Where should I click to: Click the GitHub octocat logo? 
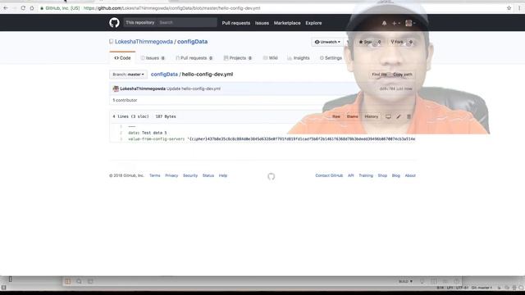(x=114, y=23)
